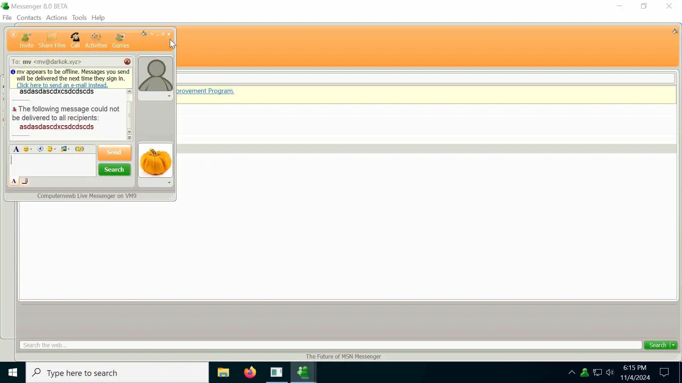
Task: Block contact with red icon
Action: click(127, 62)
